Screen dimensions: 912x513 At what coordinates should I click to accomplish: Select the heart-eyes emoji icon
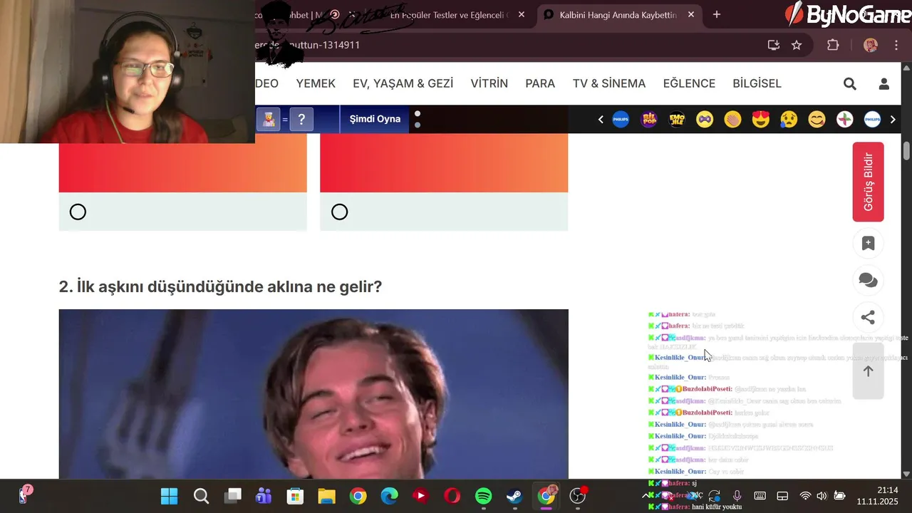click(x=761, y=119)
